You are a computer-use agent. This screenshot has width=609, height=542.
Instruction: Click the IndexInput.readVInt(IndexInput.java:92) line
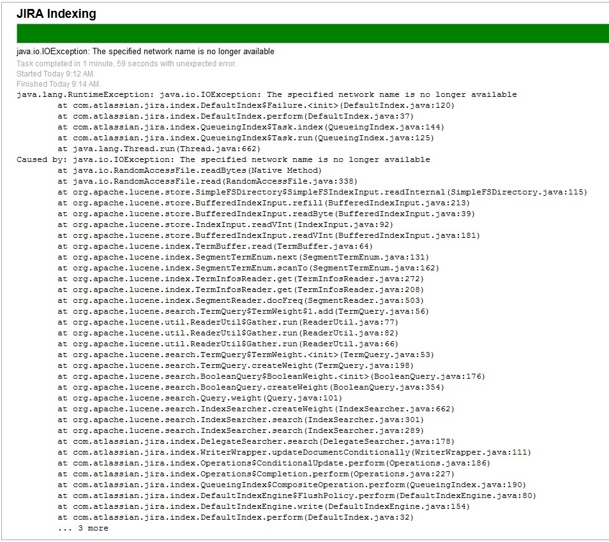(x=225, y=224)
